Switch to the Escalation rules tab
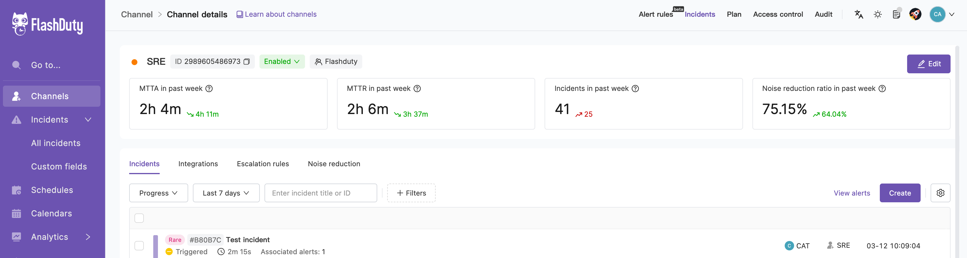 pos(263,164)
